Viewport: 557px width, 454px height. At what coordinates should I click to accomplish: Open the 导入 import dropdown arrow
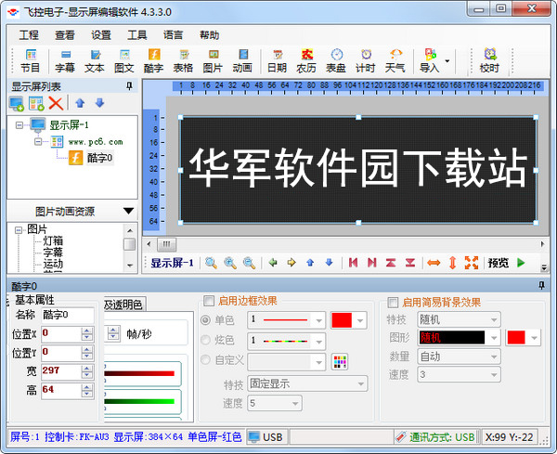pyautogui.click(x=447, y=61)
